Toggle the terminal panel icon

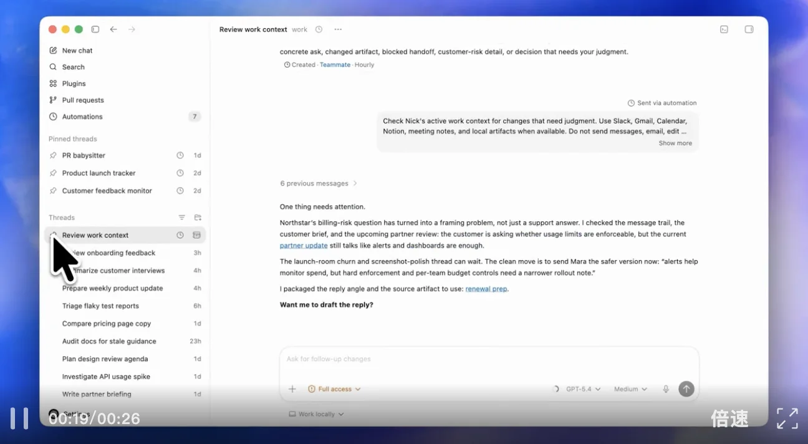[724, 29]
